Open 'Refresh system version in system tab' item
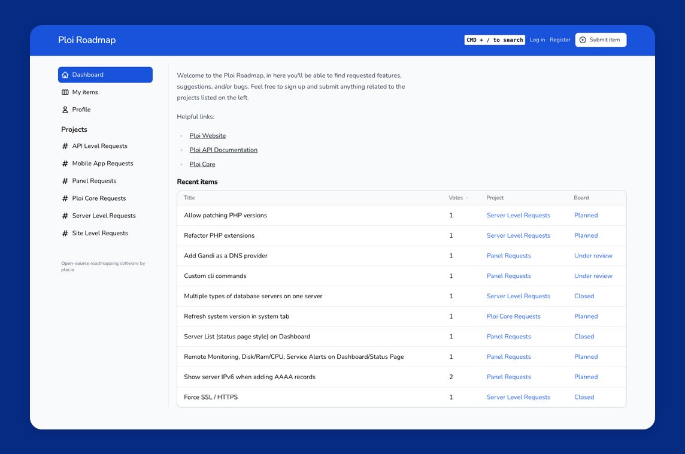Image resolution: width=685 pixels, height=454 pixels. point(237,316)
